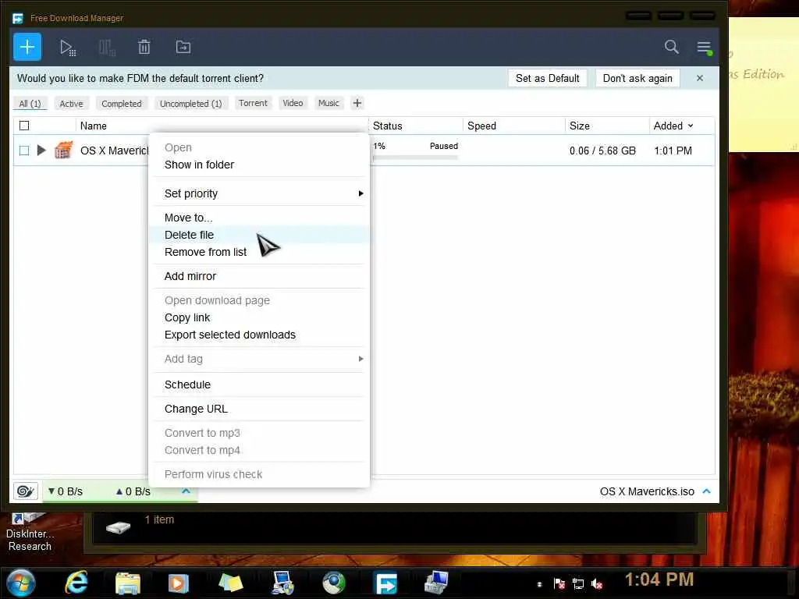Click the blue Add download plus button
Screen dimensions: 799x599
tap(27, 47)
